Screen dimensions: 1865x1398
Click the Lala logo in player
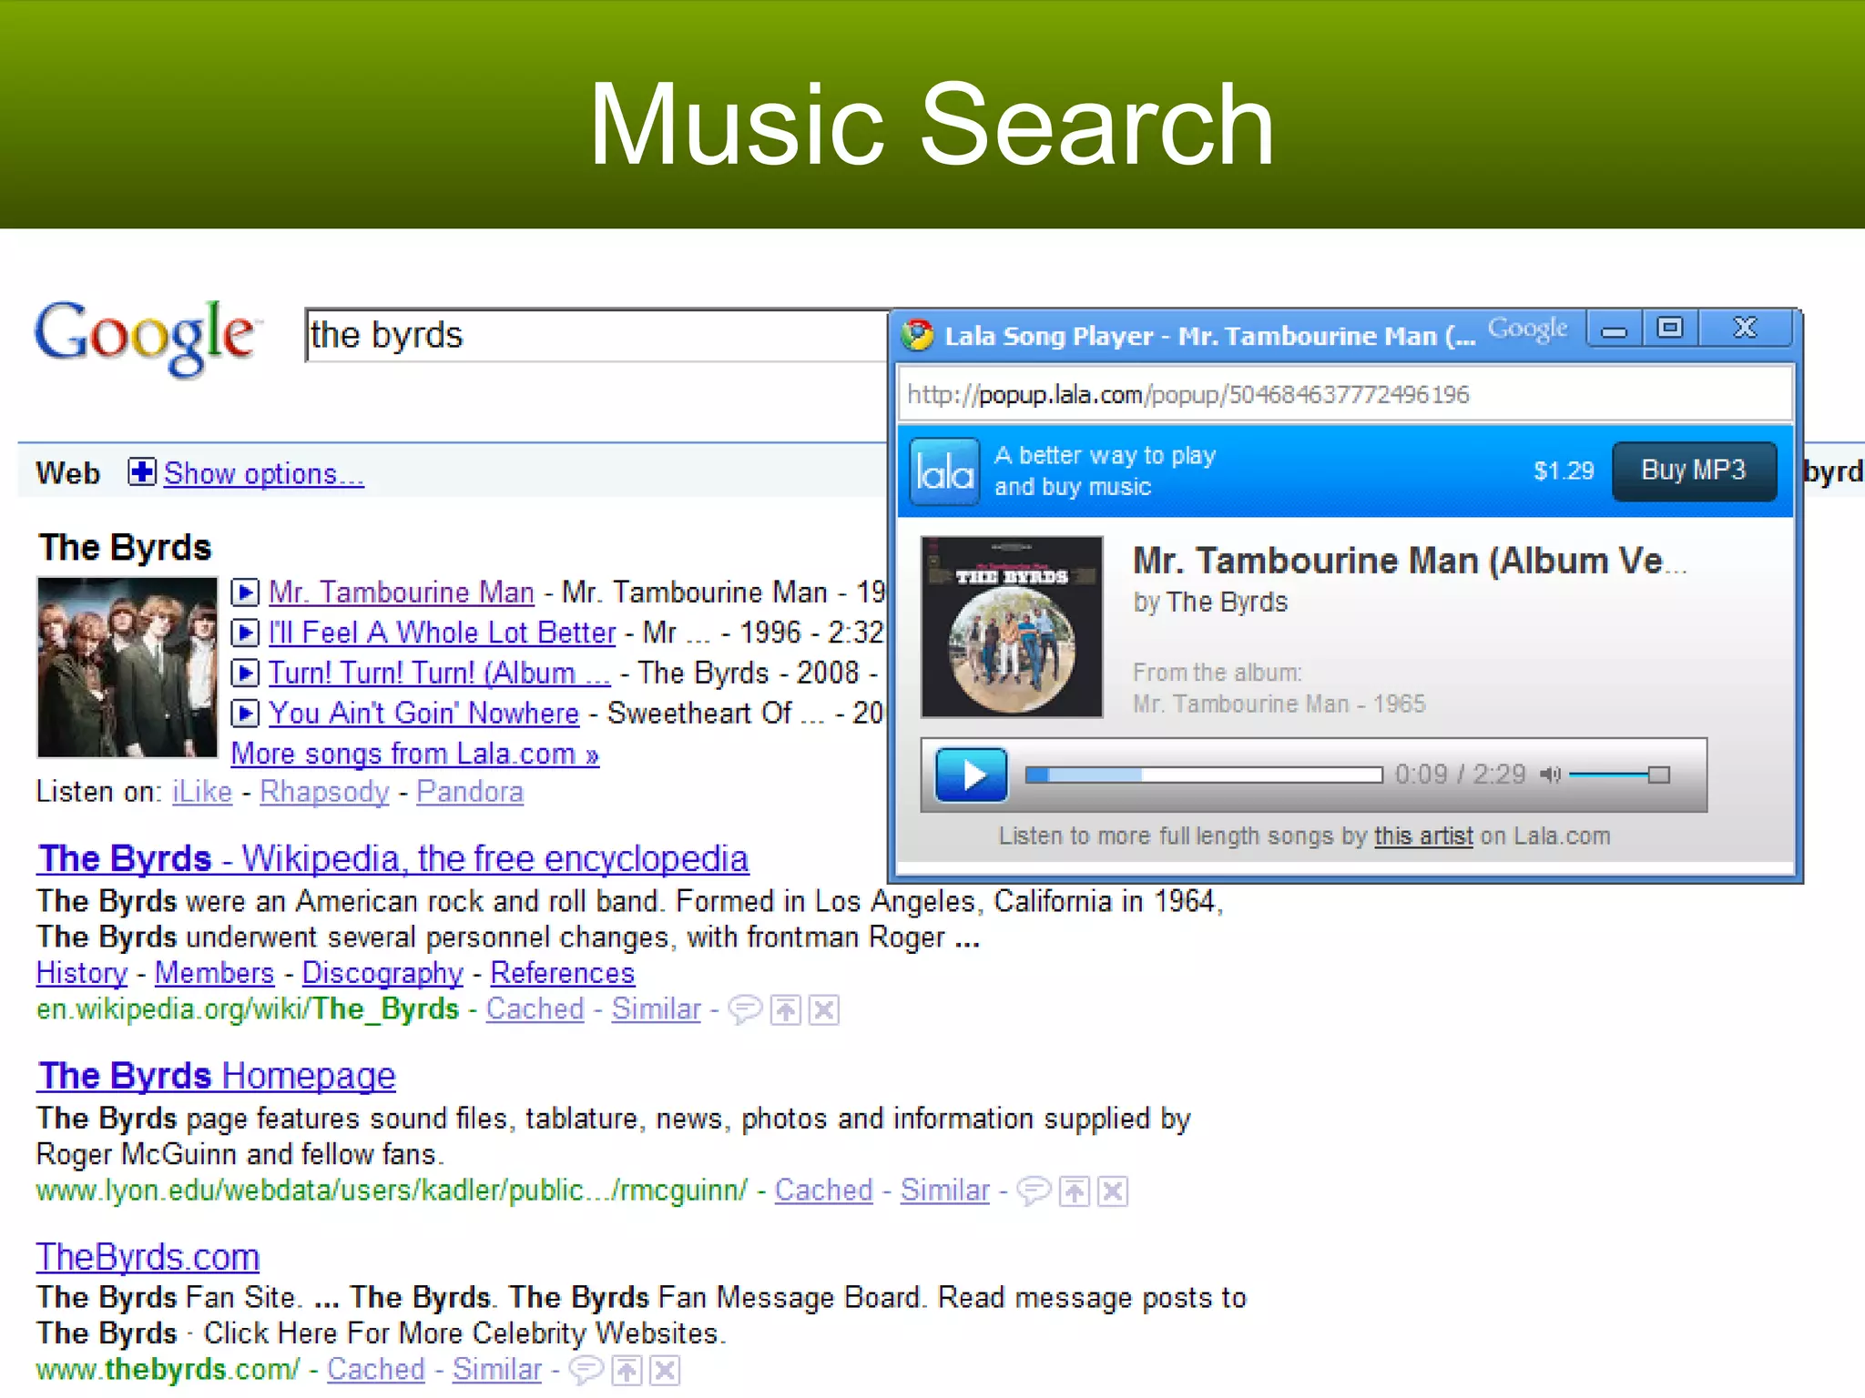pyautogui.click(x=945, y=471)
